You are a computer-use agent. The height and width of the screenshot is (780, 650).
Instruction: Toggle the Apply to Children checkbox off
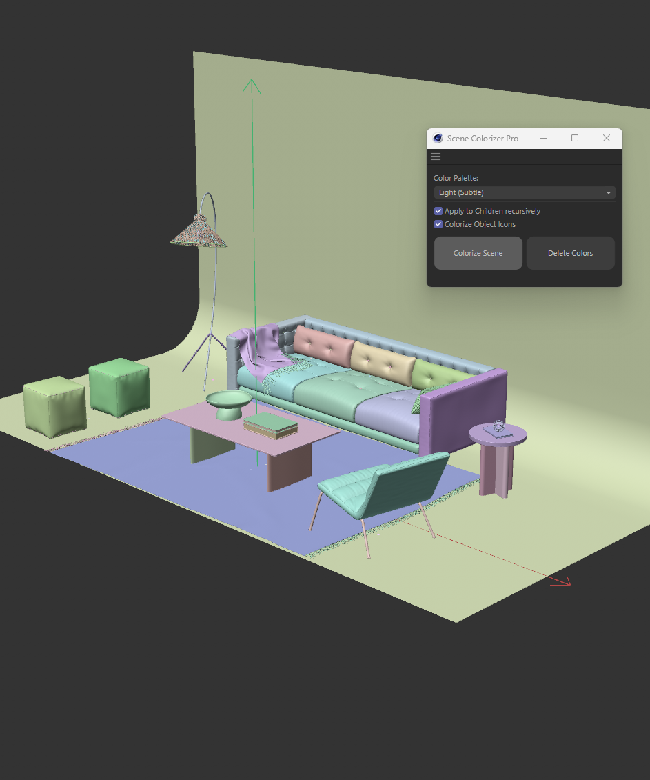[x=438, y=210]
